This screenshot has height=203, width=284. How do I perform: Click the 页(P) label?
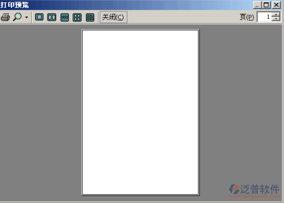tap(247, 17)
